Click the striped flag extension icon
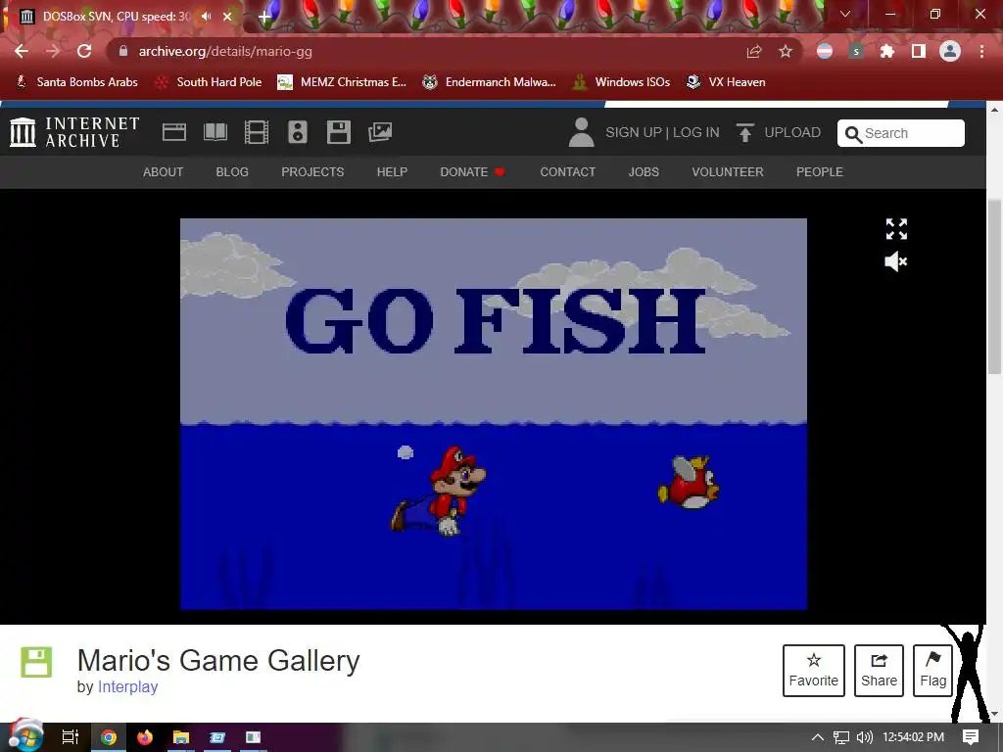The image size is (1003, 752). point(825,52)
